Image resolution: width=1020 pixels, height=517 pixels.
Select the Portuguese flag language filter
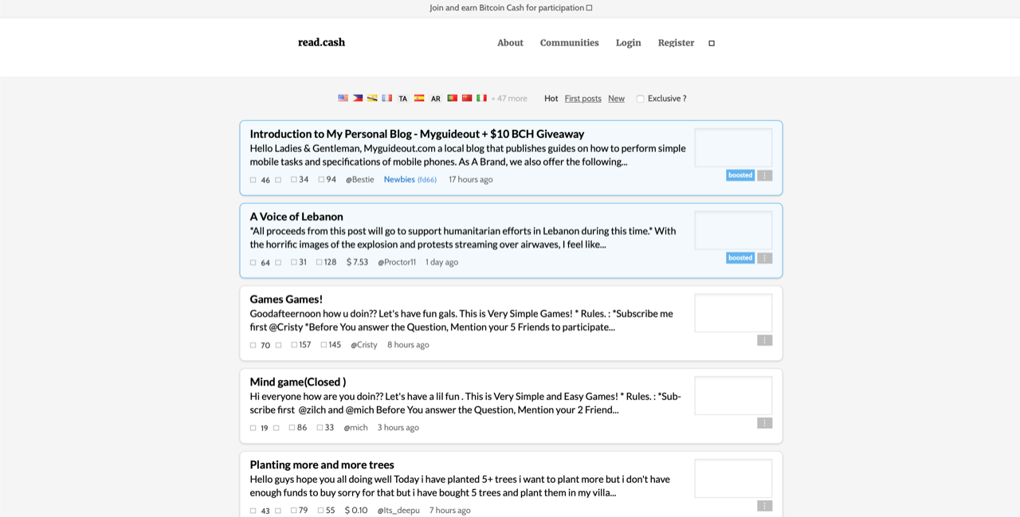(x=452, y=98)
